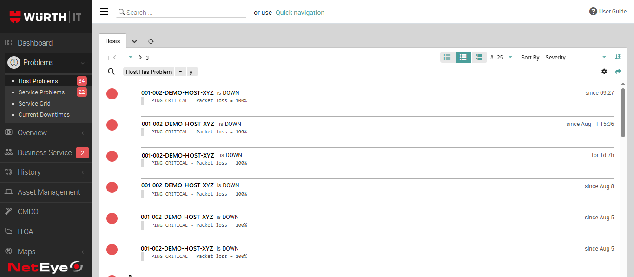Click the Host Has Problem filter chip
This screenshot has height=277, width=634.
pos(149,72)
